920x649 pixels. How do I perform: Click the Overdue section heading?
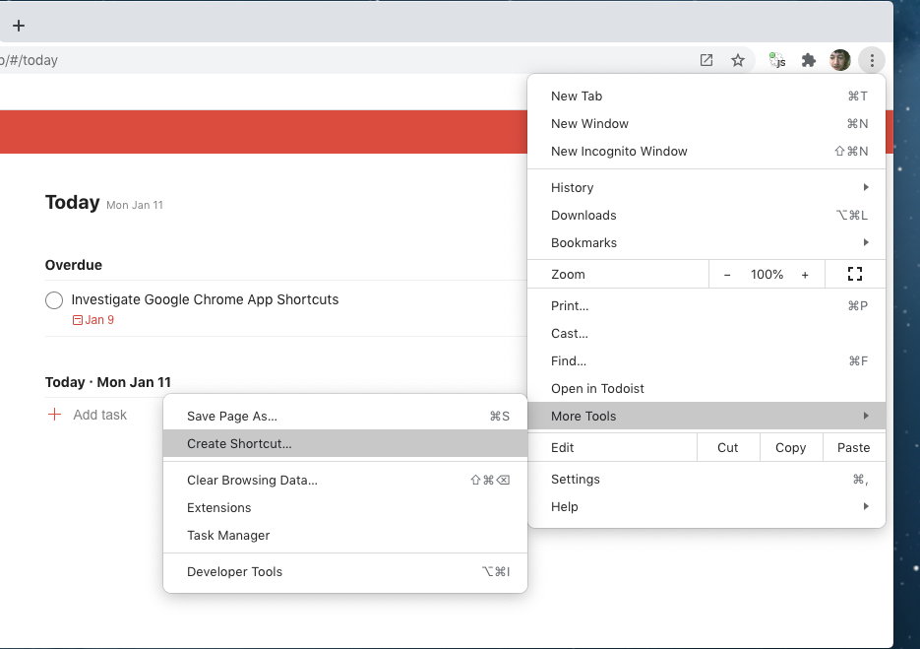tap(74, 265)
